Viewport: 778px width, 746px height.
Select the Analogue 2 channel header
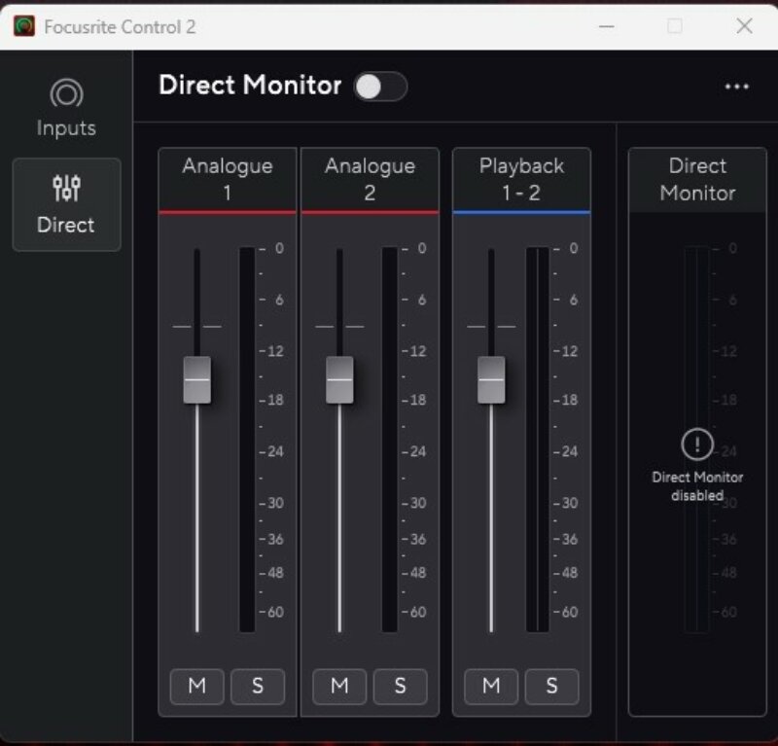click(x=370, y=180)
